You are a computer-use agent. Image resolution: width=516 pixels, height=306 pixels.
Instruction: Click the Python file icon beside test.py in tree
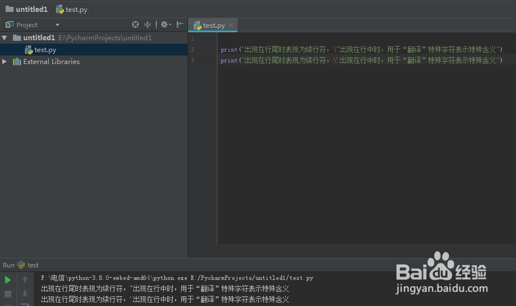pos(29,50)
